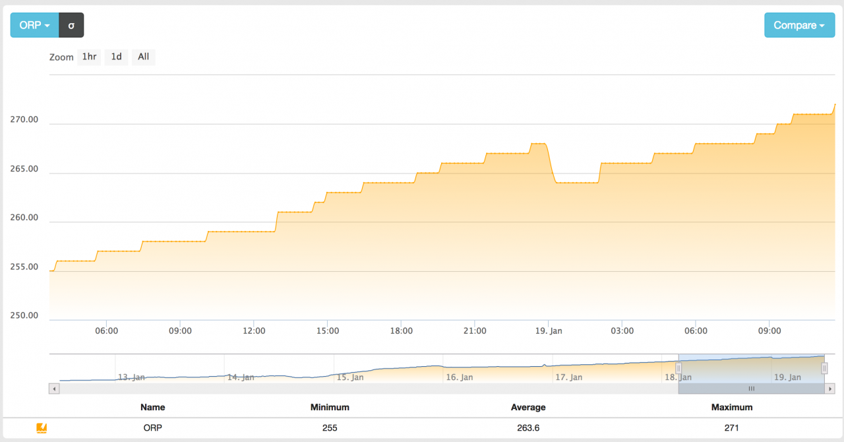844x442 pixels.
Task: Set zoom range to 1d
Action: [116, 57]
